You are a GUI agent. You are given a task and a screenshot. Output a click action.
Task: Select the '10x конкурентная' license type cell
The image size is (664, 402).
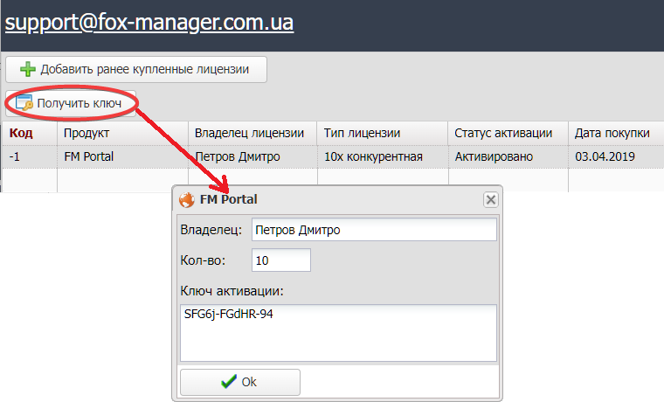pos(383,157)
